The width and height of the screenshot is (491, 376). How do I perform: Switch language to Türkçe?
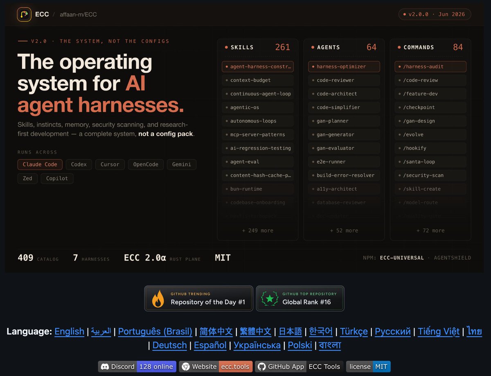coord(354,331)
